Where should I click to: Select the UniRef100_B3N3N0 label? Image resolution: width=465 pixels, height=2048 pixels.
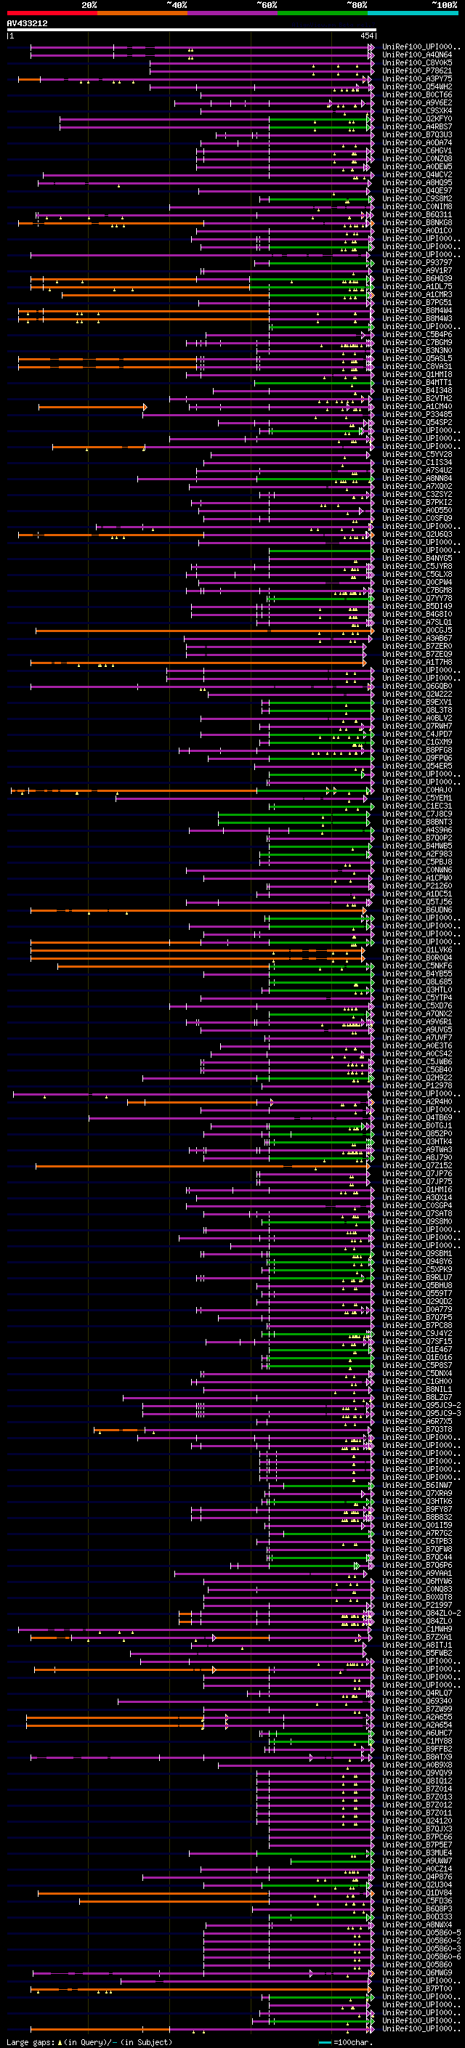(x=416, y=351)
